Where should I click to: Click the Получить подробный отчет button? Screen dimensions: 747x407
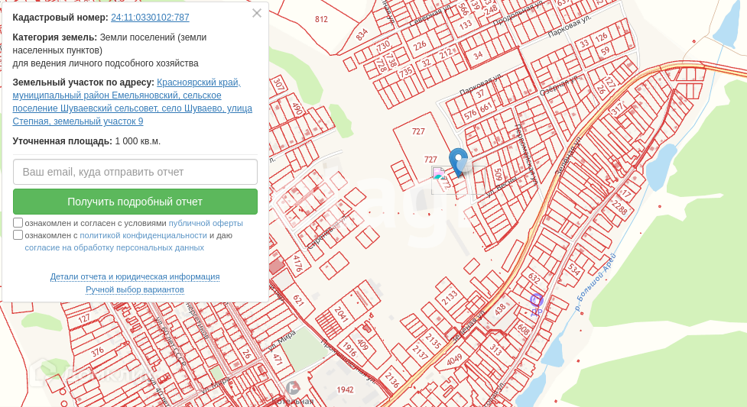coord(135,202)
